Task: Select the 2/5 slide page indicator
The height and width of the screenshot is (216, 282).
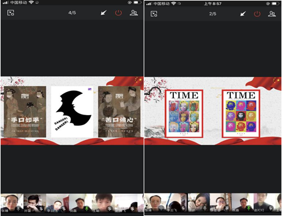Action: click(213, 14)
